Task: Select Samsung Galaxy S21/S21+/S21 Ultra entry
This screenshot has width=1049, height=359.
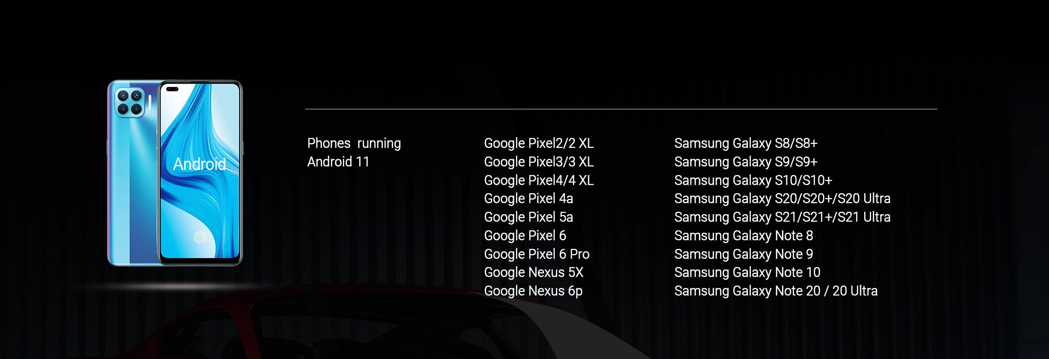Action: point(782,217)
